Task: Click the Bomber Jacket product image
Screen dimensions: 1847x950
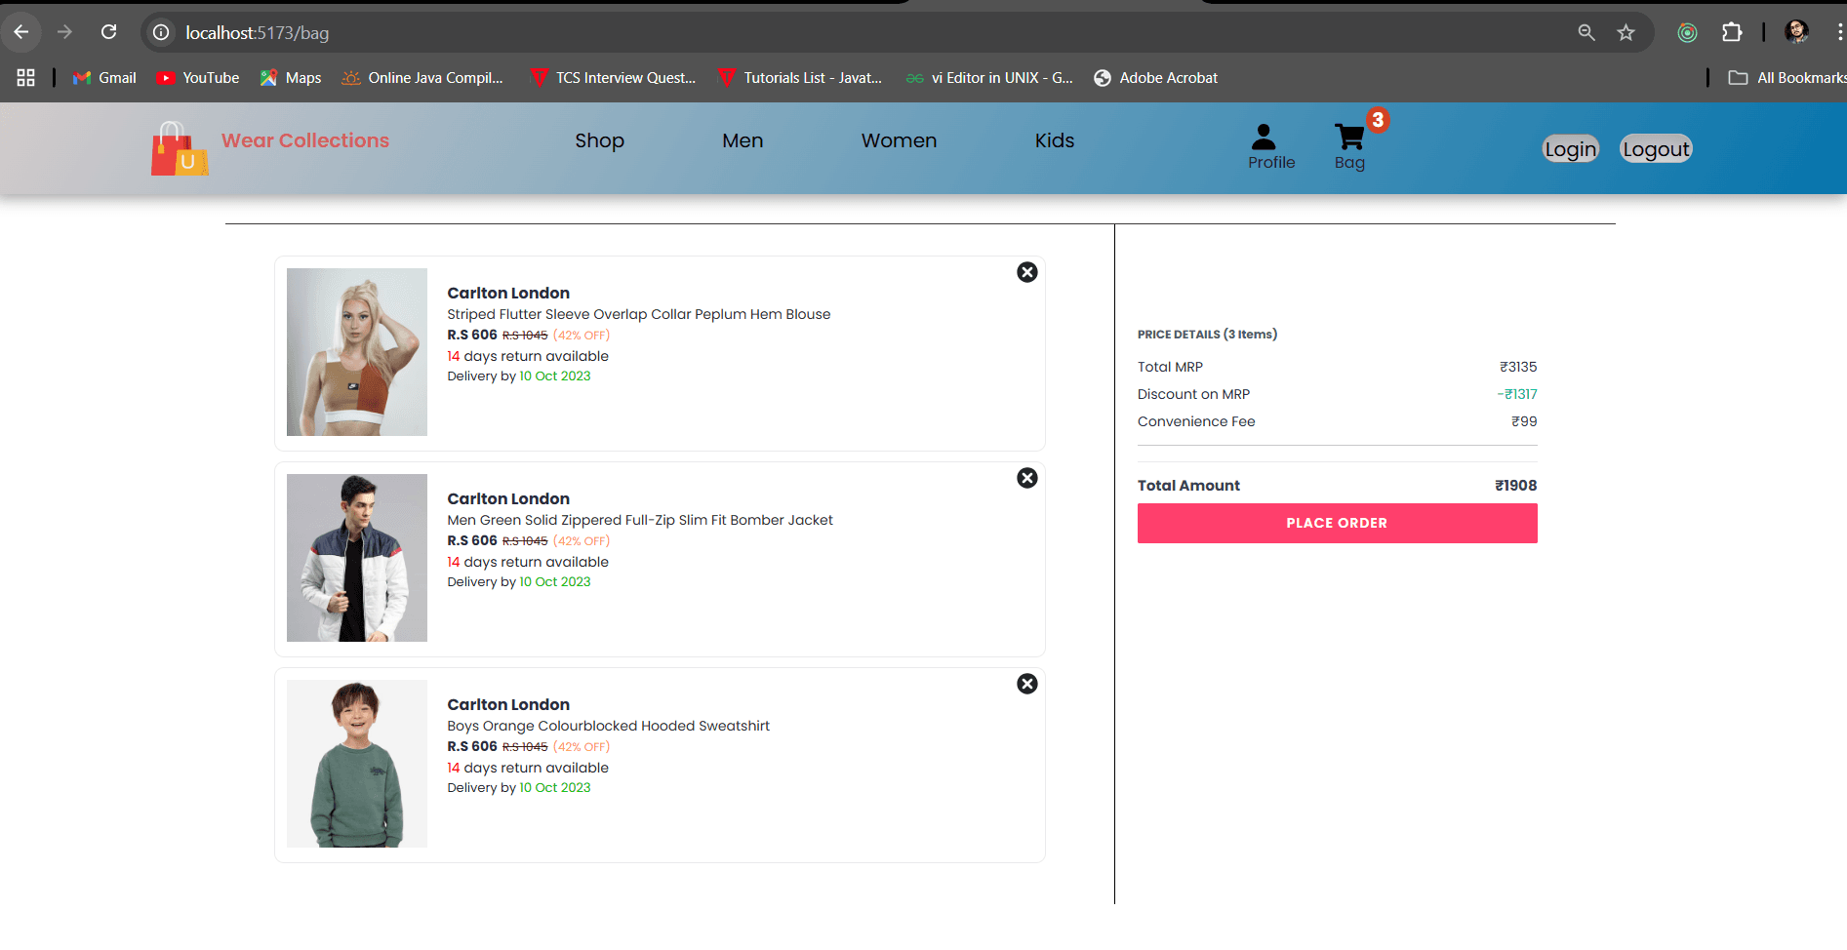Action: [x=357, y=558]
